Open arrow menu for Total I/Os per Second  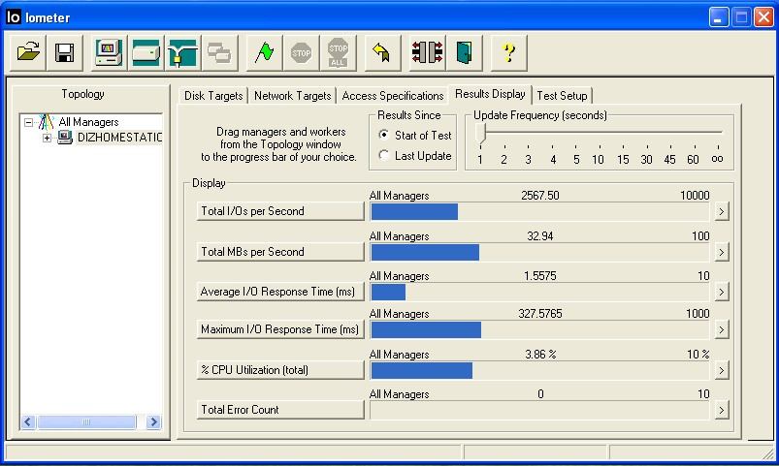tap(722, 212)
